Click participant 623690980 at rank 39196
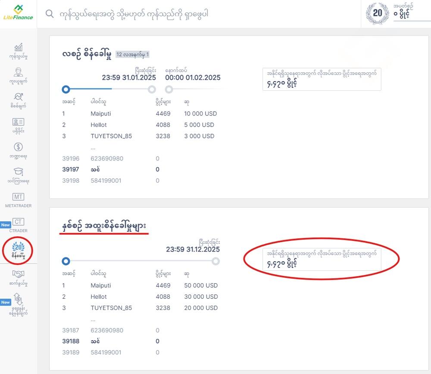Viewport: 431px width, 374px height. coord(106,159)
